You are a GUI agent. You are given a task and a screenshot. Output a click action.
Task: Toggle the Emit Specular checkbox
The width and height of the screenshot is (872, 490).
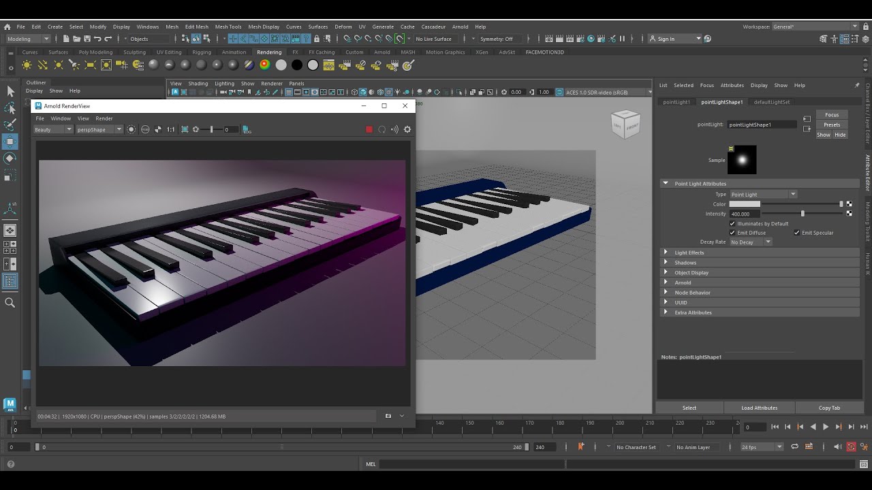797,233
